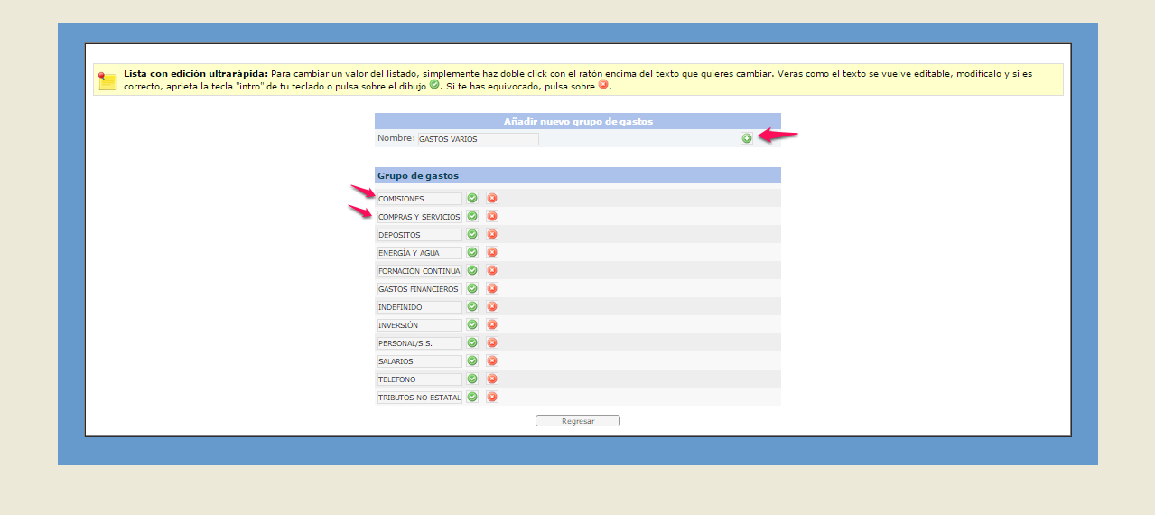Viewport: 1155px width, 515px height.
Task: Click the green add group icon
Action: (746, 138)
